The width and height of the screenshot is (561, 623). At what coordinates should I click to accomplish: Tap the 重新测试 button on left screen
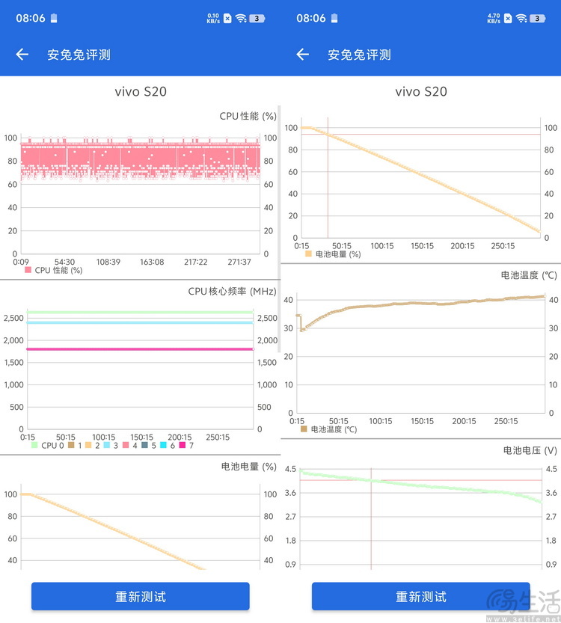141,596
